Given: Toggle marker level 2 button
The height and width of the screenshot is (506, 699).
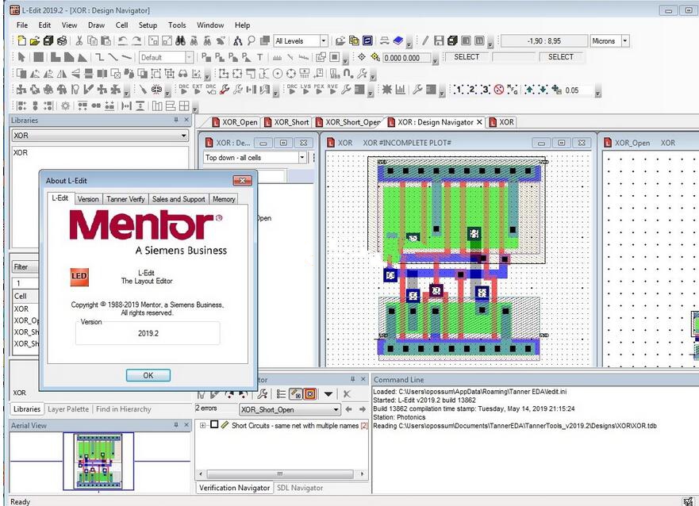Looking at the screenshot, I should click(x=471, y=90).
